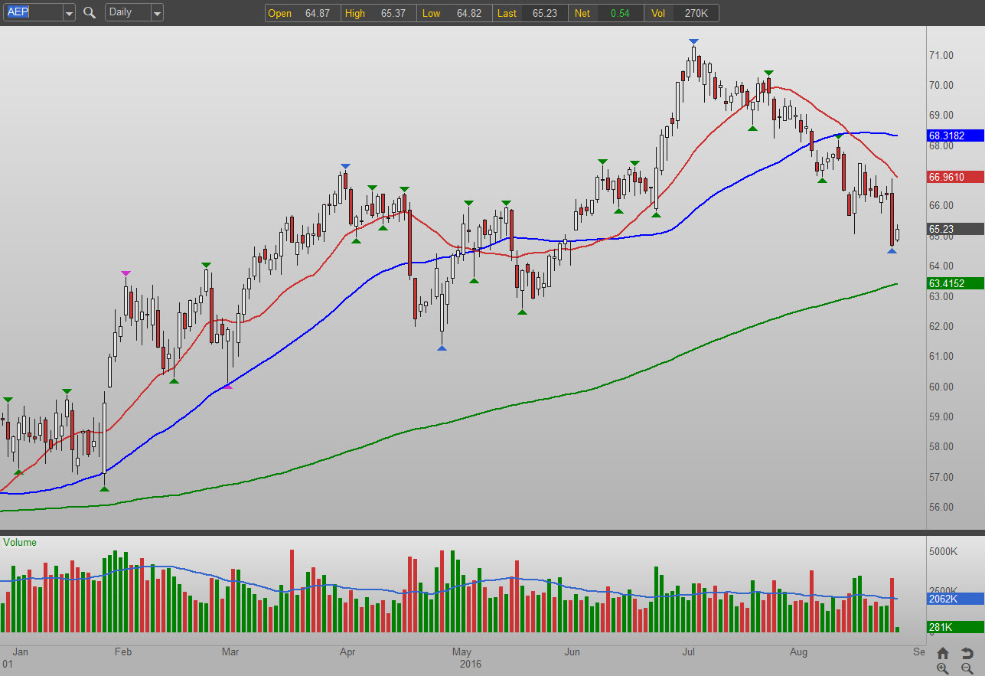Click the Mar label on the time axis
The width and height of the screenshot is (985, 676).
click(x=230, y=652)
